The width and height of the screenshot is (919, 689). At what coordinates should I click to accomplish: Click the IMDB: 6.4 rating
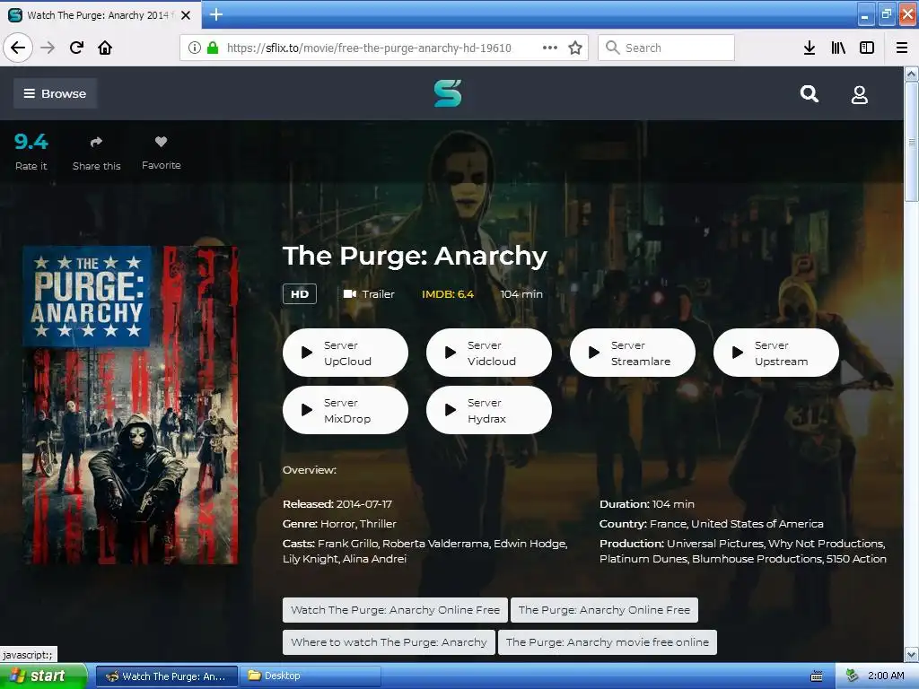(x=448, y=294)
